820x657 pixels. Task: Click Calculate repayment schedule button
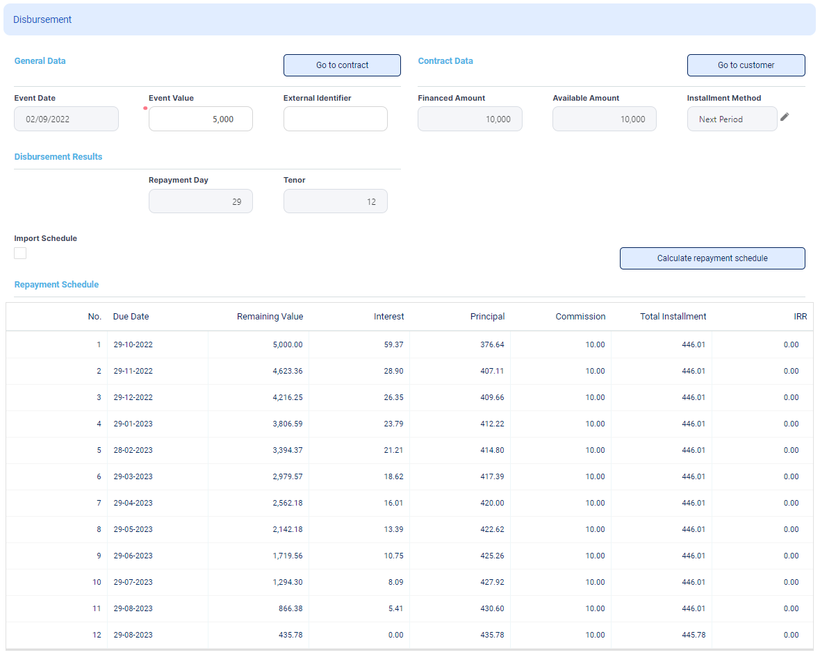[712, 258]
